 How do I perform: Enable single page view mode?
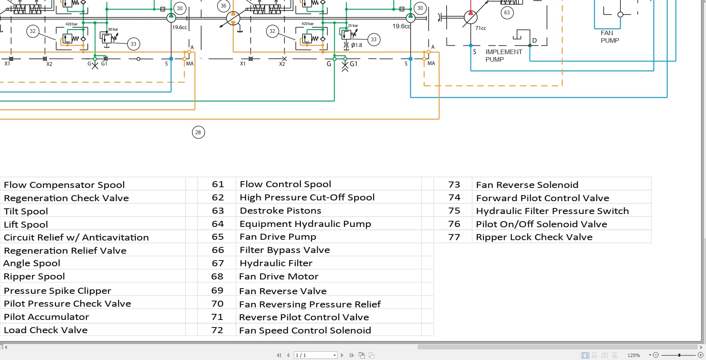pyautogui.click(x=585, y=355)
